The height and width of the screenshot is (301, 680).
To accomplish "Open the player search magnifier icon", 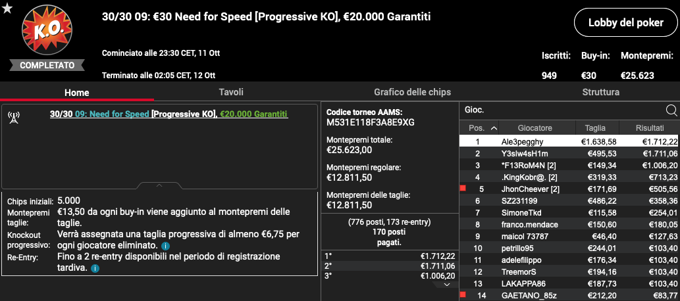I will [x=671, y=111].
